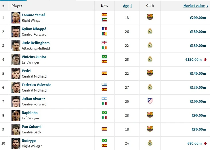This screenshot has width=210, height=150.
Task: Click the Argentina flag for Julián Alvarez
Action: click(x=104, y=98)
